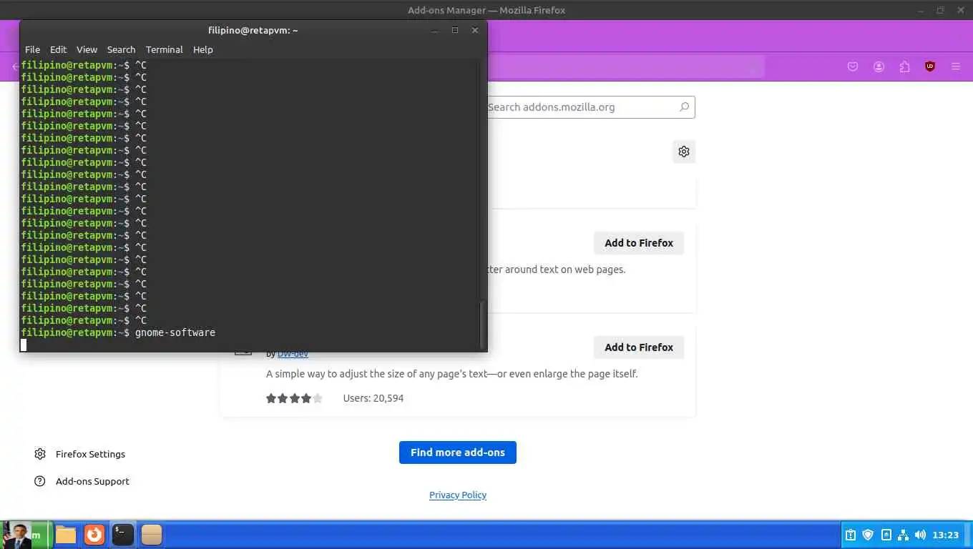This screenshot has height=549, width=973.
Task: Open Firefox account icon in toolbar
Action: coord(879,66)
